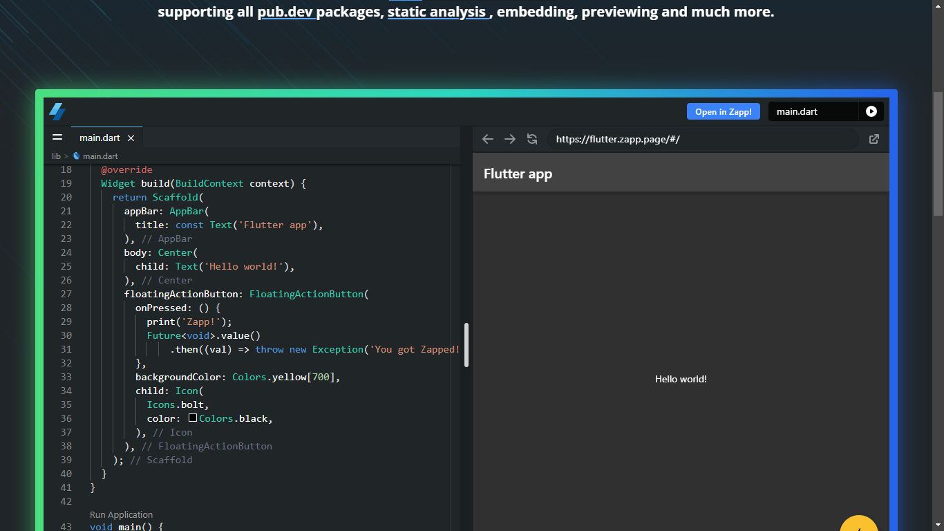The width and height of the screenshot is (944, 531).
Task: Click the Open in Zapp! button
Action: pyautogui.click(x=724, y=111)
